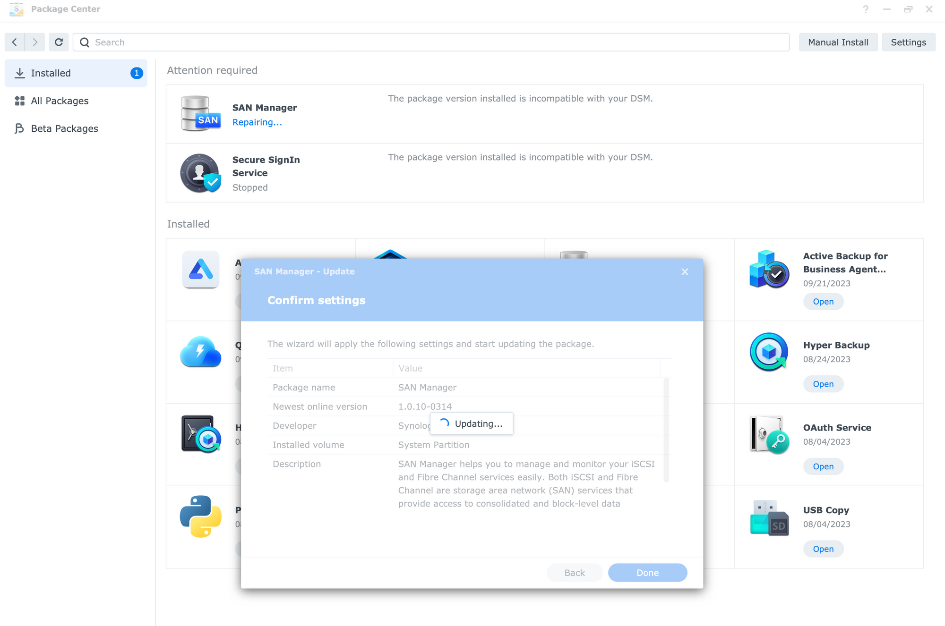This screenshot has width=945, height=626.
Task: Click the Newest online version label
Action: 320,406
